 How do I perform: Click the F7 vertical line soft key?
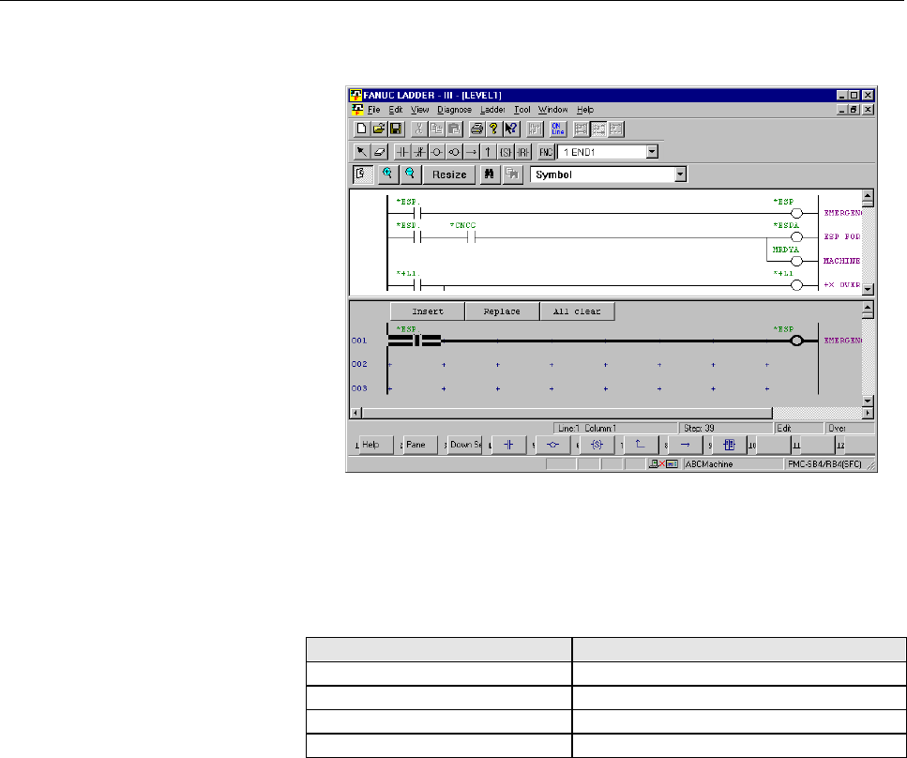642,445
